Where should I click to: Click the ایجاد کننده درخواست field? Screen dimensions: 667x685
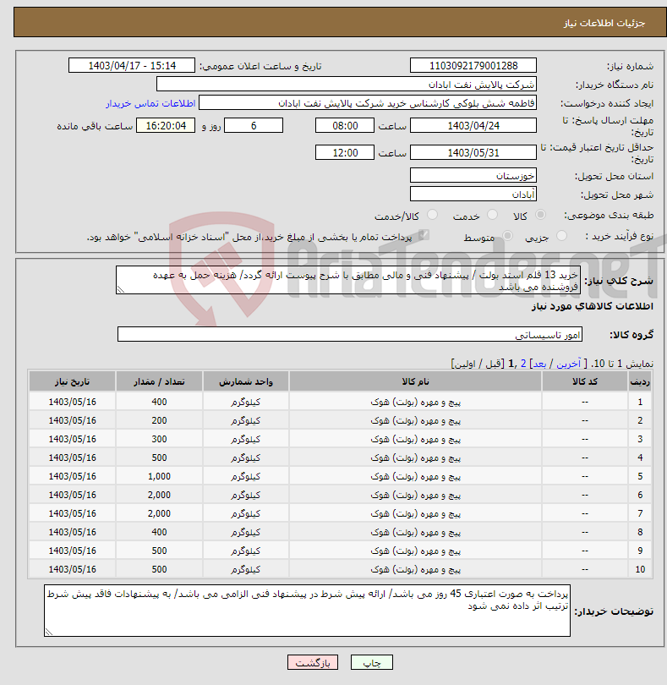[x=368, y=102]
